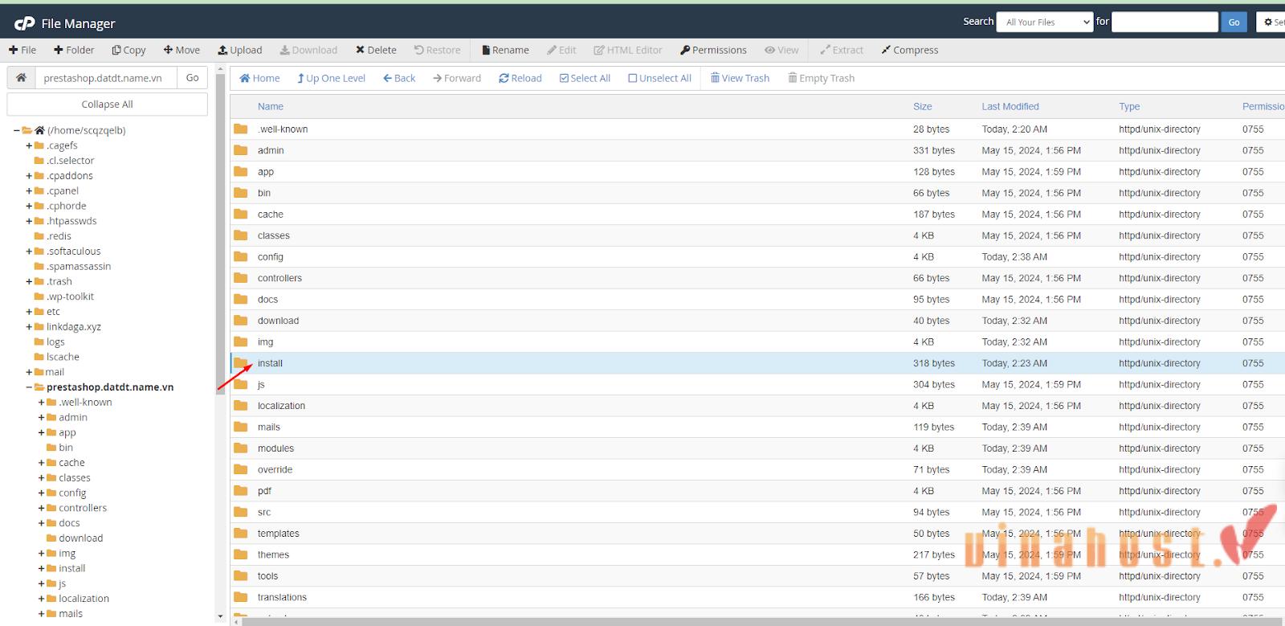
Task: Expand the .cpaddons tree folder
Action: tap(29, 176)
